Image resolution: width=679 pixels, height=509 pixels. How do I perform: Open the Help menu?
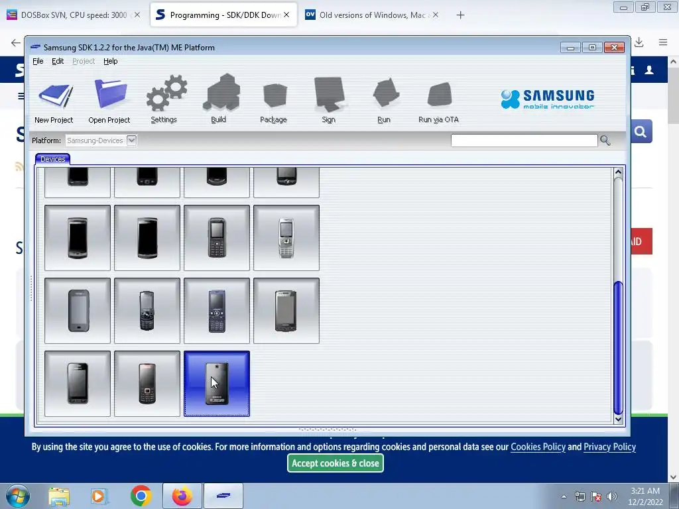111,61
